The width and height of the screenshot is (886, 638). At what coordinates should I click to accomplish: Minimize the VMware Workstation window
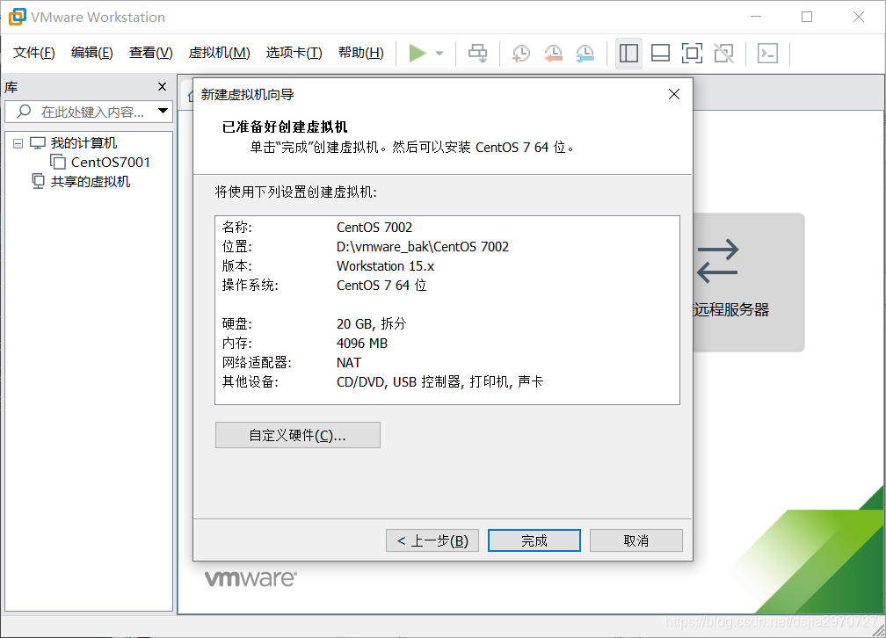tap(756, 17)
